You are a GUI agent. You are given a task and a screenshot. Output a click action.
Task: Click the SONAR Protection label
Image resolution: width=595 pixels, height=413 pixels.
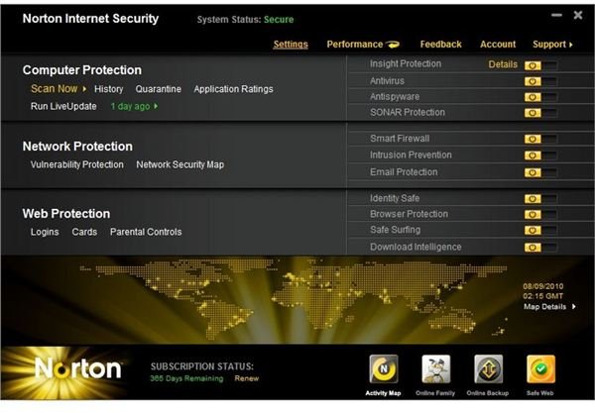408,112
